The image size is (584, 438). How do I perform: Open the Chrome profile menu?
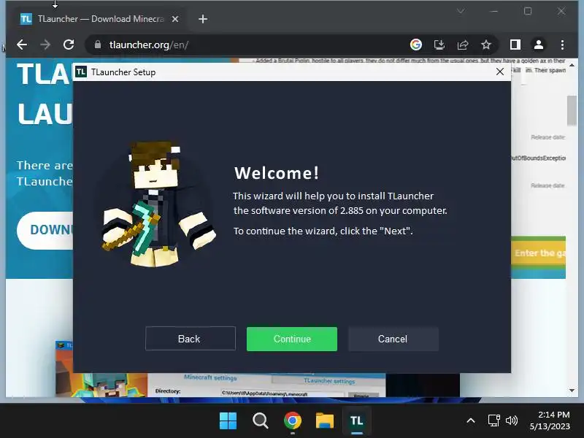point(539,45)
